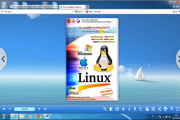Expand More options on Google toolbar
Screen dimensions: 180x120
click(x=97, y=12)
